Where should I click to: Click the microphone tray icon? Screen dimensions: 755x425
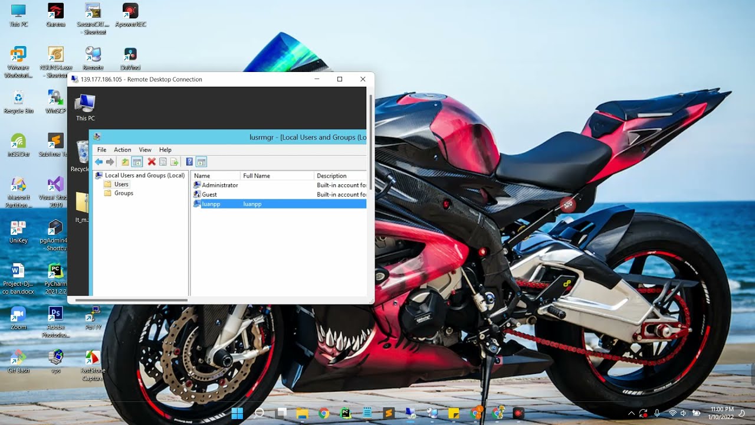click(657, 413)
